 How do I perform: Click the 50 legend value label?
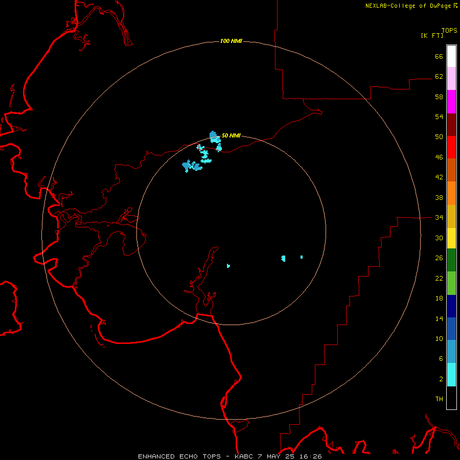pyautogui.click(x=439, y=136)
